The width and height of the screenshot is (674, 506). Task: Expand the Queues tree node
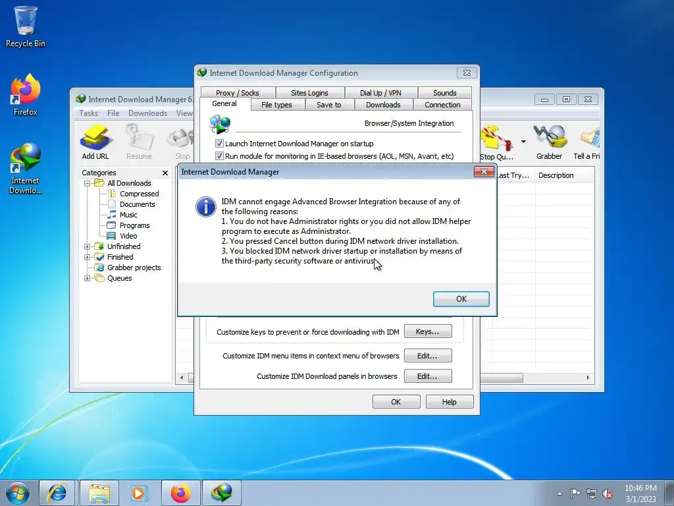[x=88, y=279]
